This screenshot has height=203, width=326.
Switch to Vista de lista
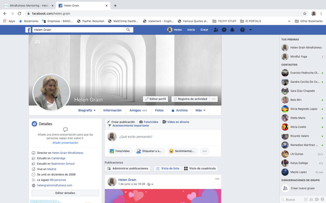coord(167,168)
